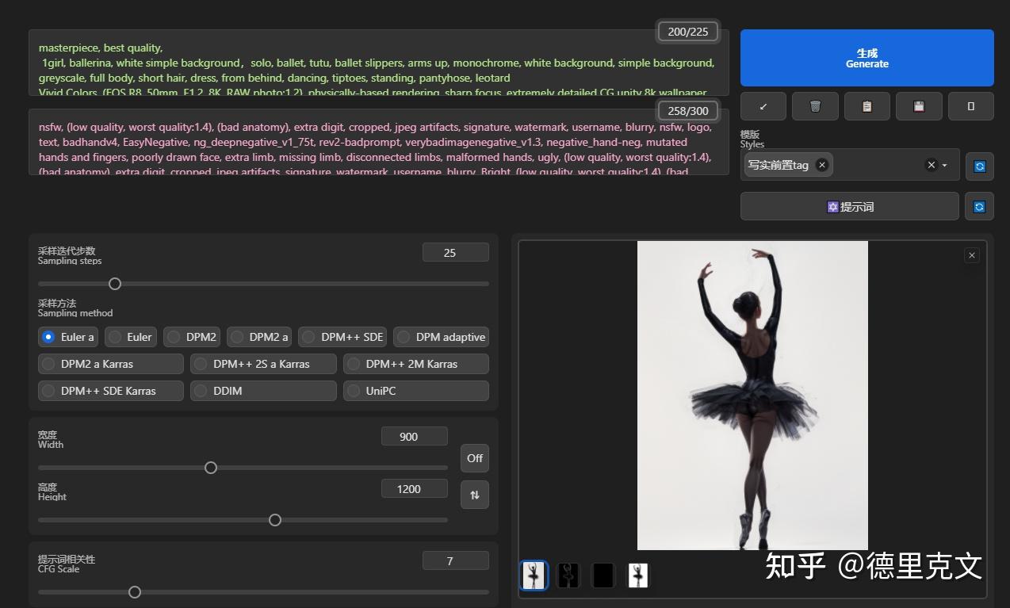Click the clipboard paste icon button

click(x=867, y=106)
